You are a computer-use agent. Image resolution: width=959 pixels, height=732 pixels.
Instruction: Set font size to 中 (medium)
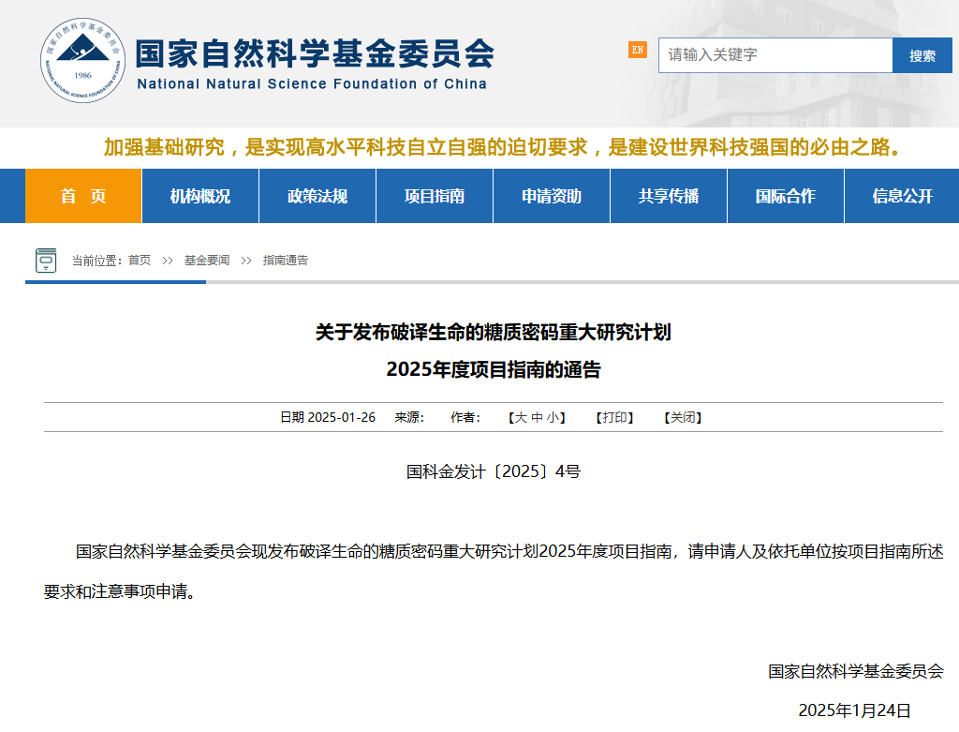(x=537, y=417)
